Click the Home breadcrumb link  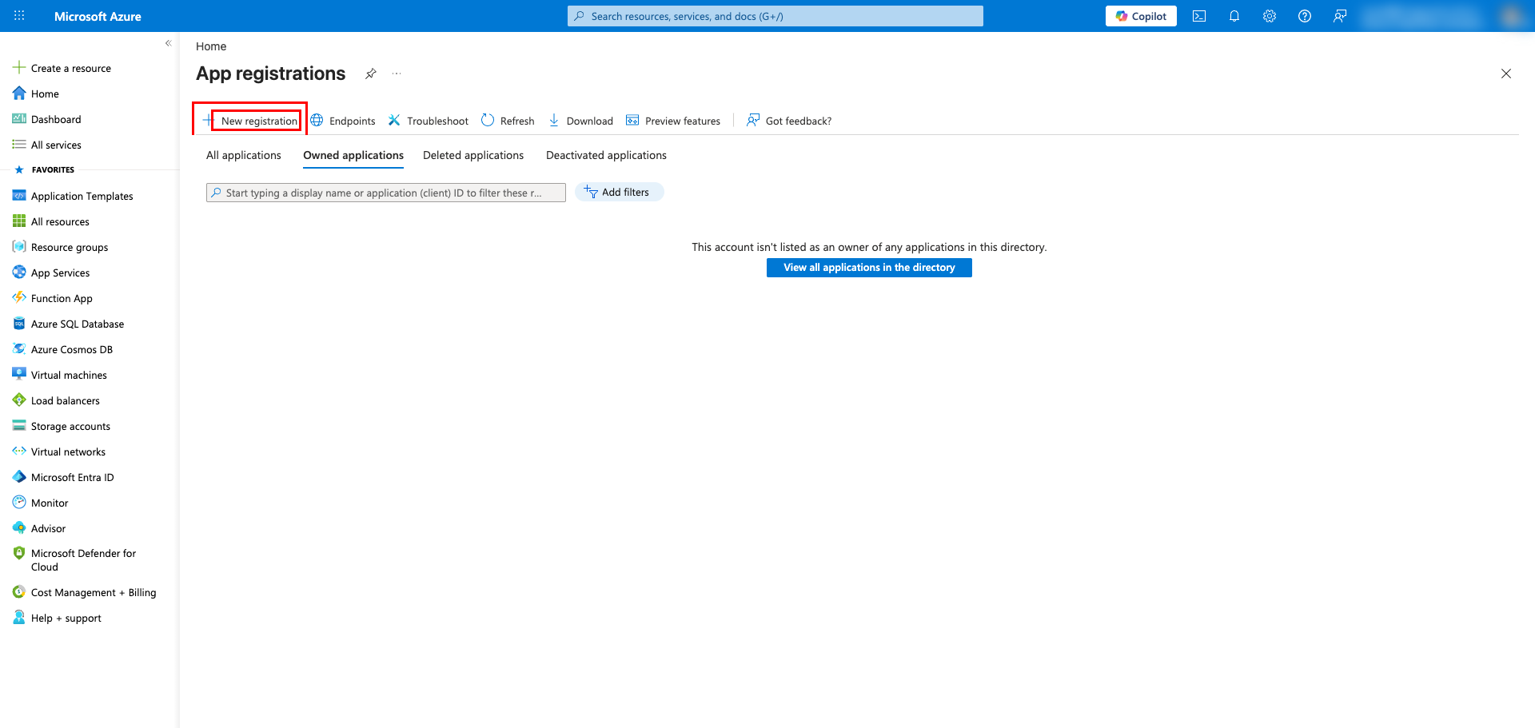point(211,46)
